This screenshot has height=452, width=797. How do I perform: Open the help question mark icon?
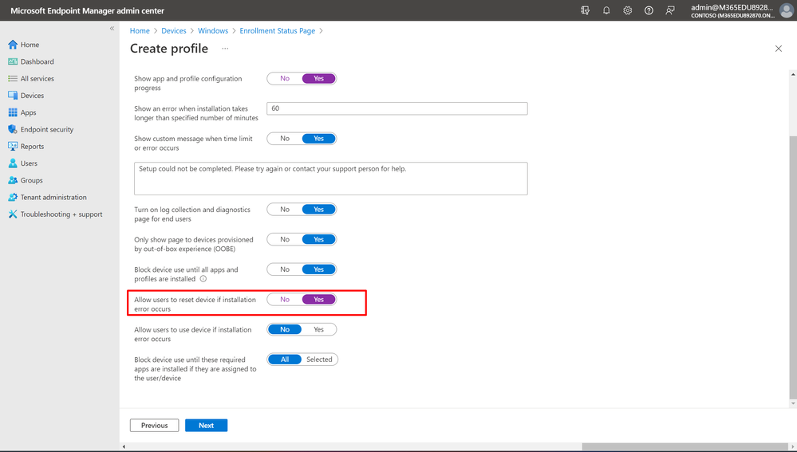tap(649, 10)
